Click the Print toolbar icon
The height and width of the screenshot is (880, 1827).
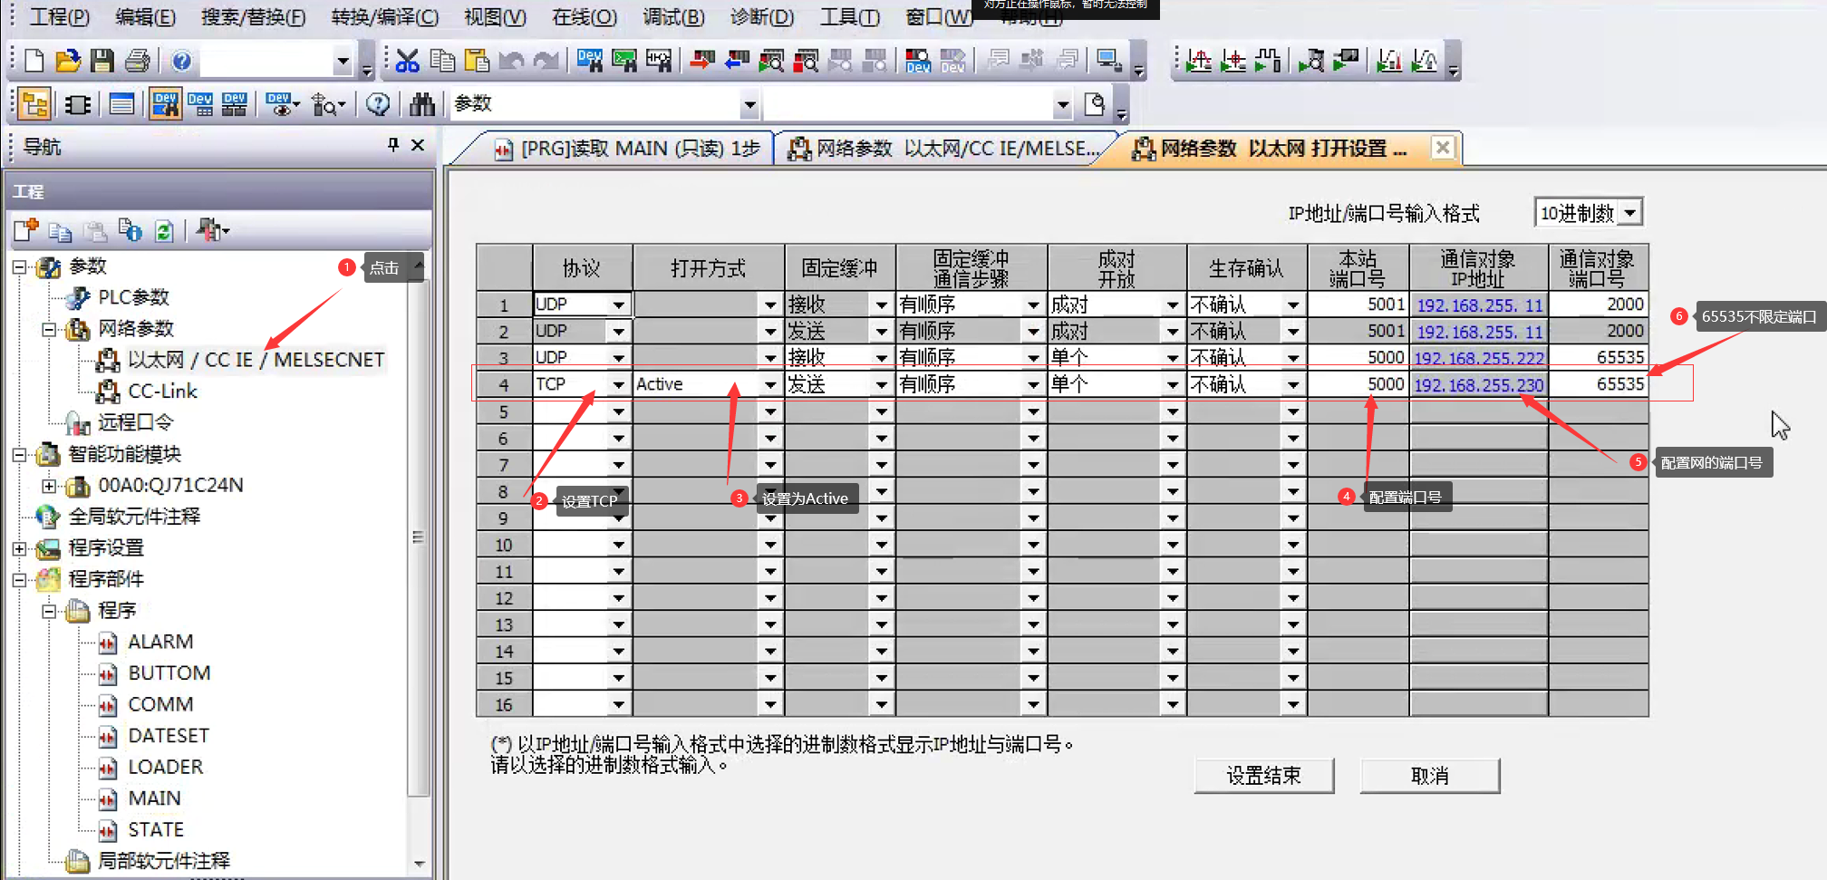point(136,60)
